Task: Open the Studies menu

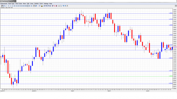Action: coord(36,4)
